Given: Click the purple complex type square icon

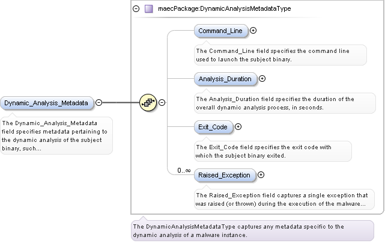Looking at the screenshot, I should pyautogui.click(x=149, y=9).
